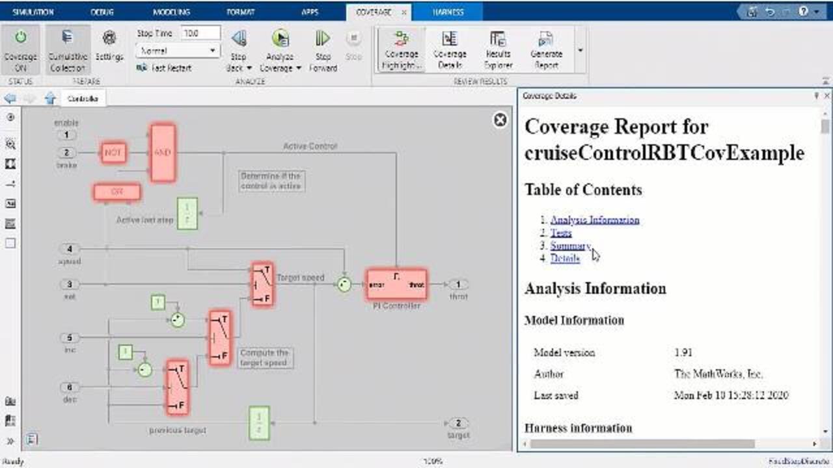Toggle Coverage ON status button
This screenshot has height=468, width=833.
(20, 39)
